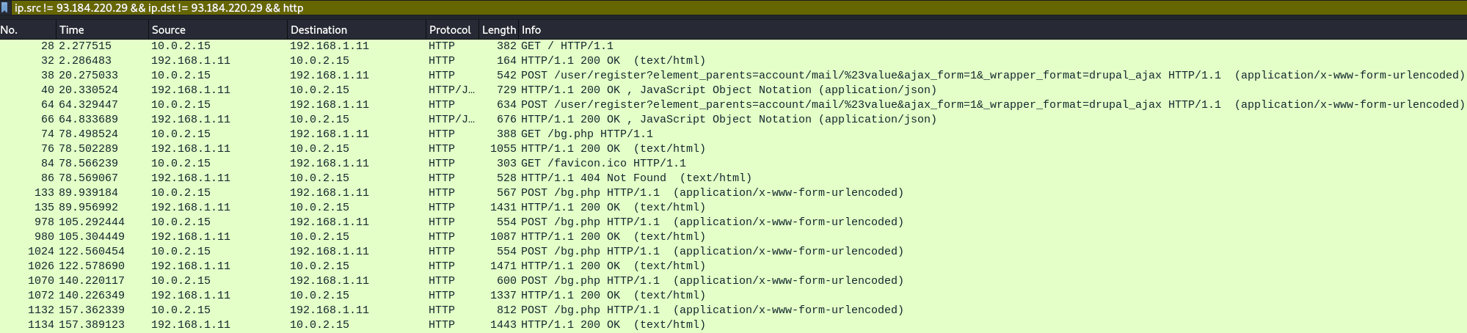Click the display filter text field
The width and height of the screenshot is (1467, 333).
point(739,7)
